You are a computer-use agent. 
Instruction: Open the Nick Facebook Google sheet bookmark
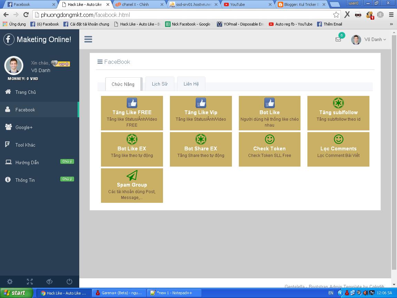188,24
